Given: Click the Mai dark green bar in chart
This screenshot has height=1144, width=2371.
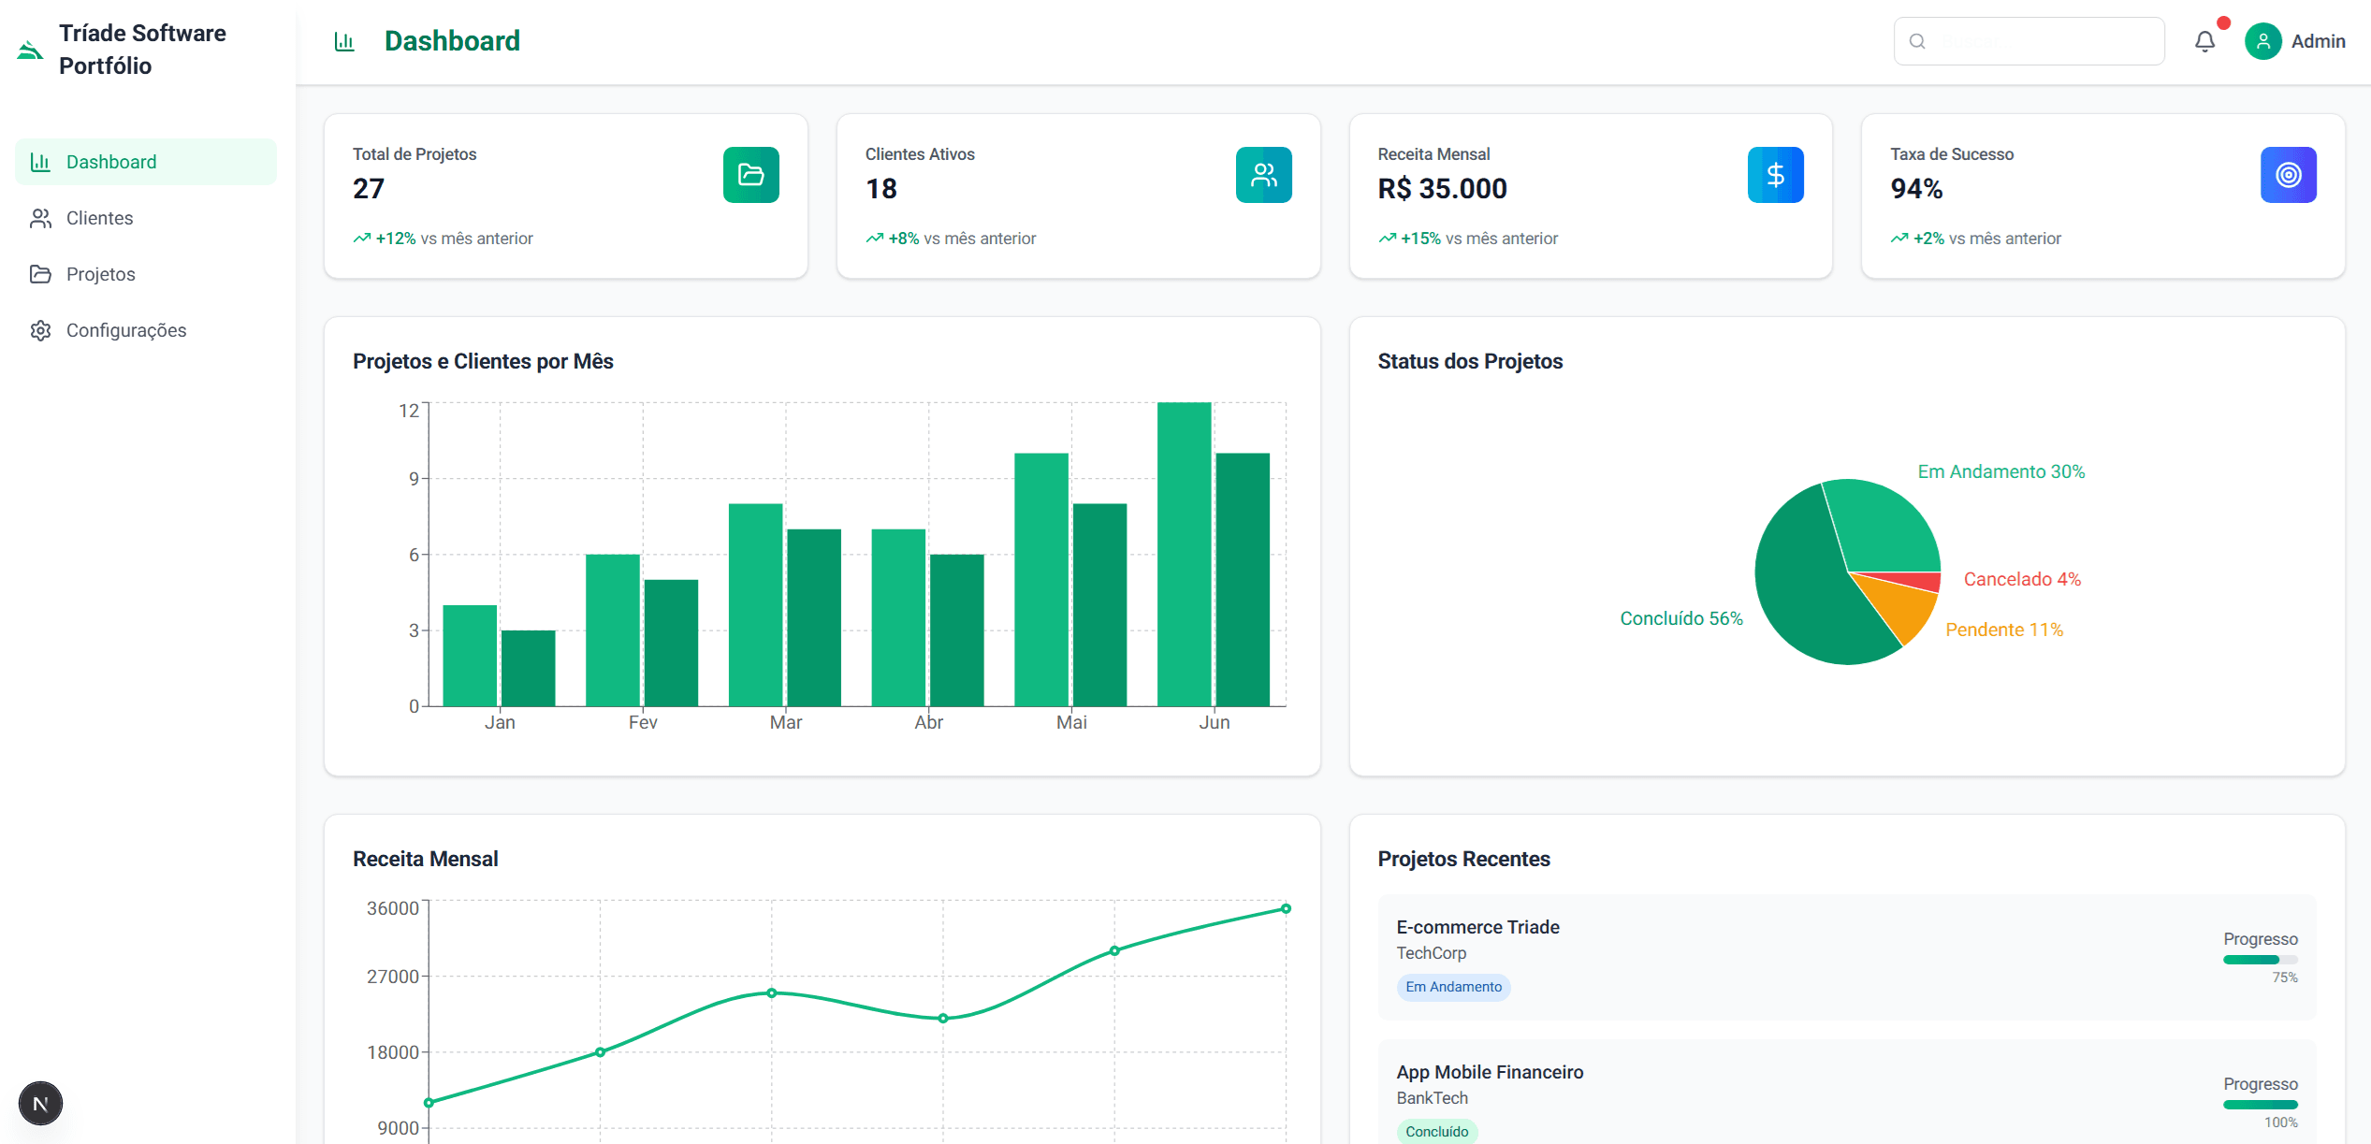Looking at the screenshot, I should (1099, 605).
